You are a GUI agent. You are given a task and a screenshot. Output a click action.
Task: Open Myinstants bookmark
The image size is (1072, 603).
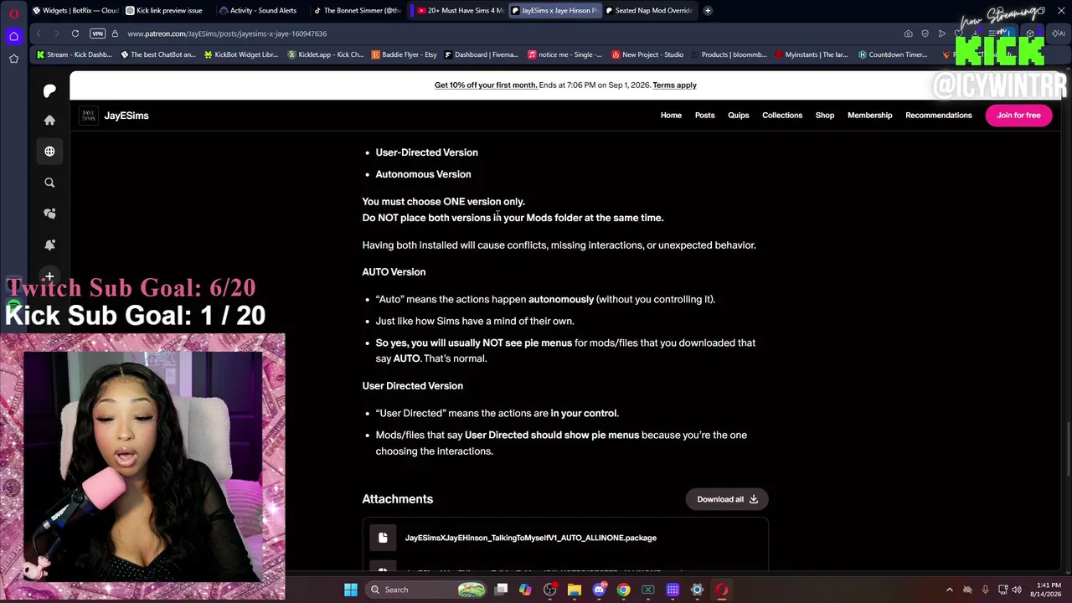(812, 55)
